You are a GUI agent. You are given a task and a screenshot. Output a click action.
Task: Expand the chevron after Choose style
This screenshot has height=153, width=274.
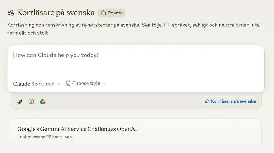click(104, 84)
